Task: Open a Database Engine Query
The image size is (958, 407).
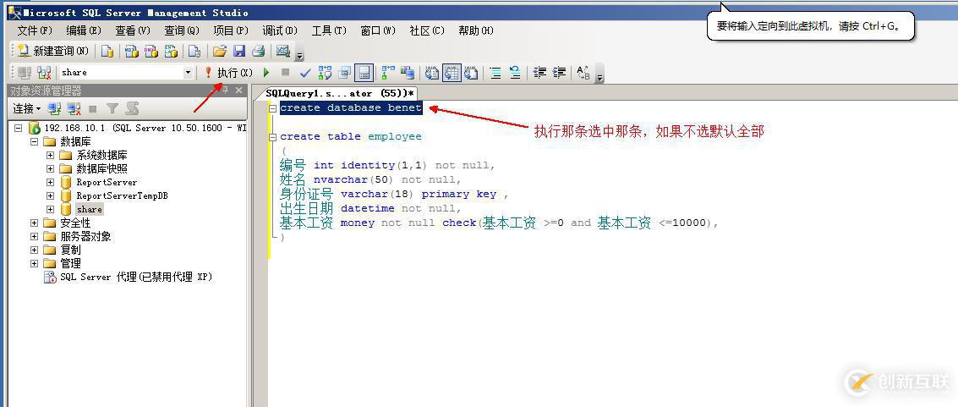Action: click(x=107, y=52)
